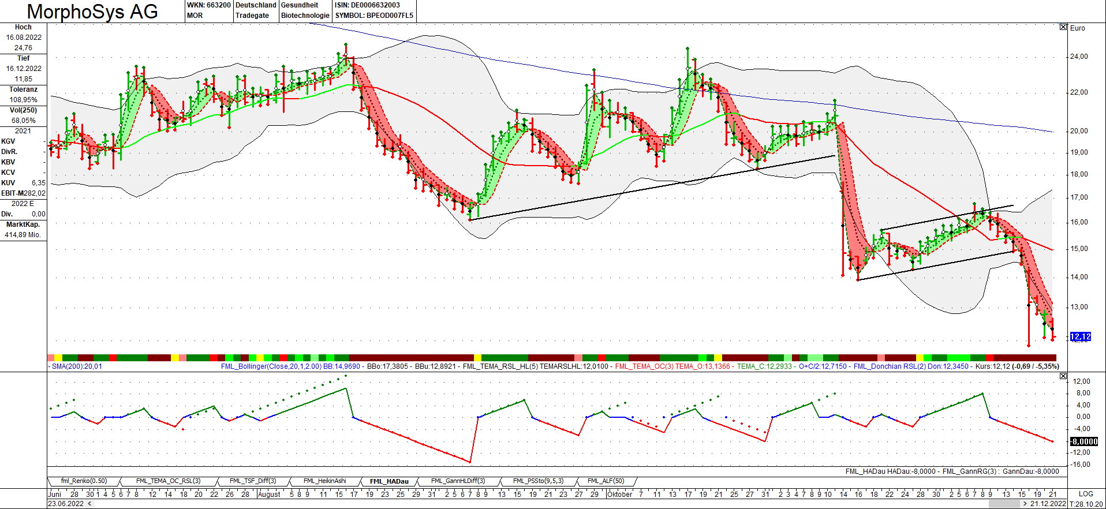Viewport: 1106px width, 509px height.
Task: Click the MorphoSys AG title
Action: tap(92, 12)
